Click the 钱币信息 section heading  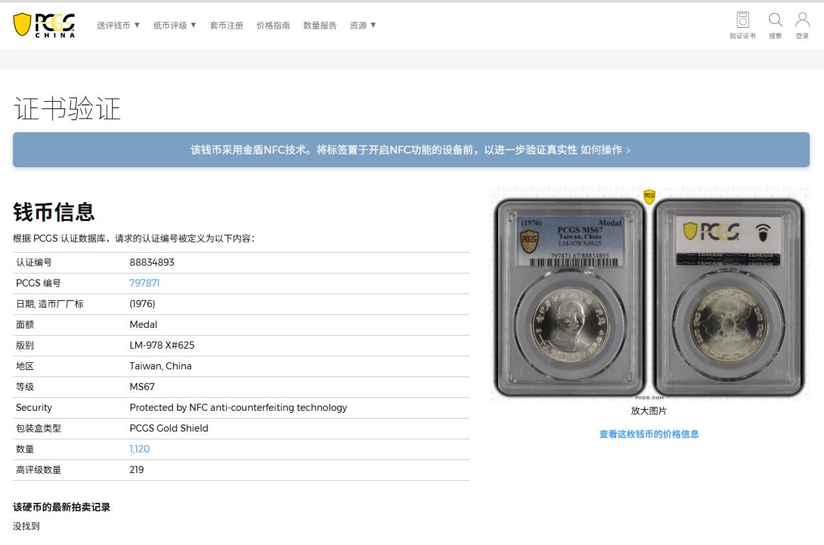[54, 212]
